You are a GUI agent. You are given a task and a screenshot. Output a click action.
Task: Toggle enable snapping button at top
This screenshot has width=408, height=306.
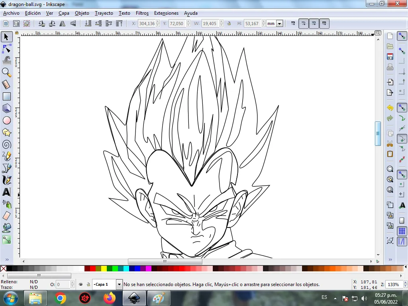click(402, 36)
